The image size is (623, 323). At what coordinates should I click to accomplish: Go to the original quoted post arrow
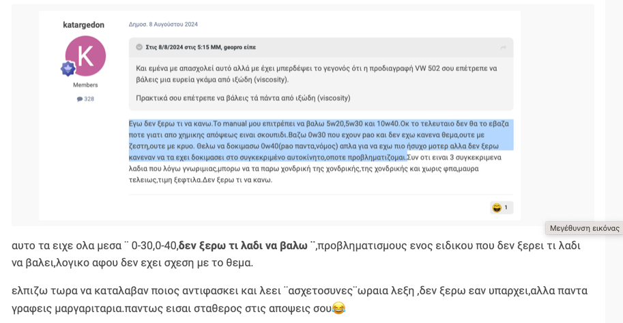[x=503, y=48]
